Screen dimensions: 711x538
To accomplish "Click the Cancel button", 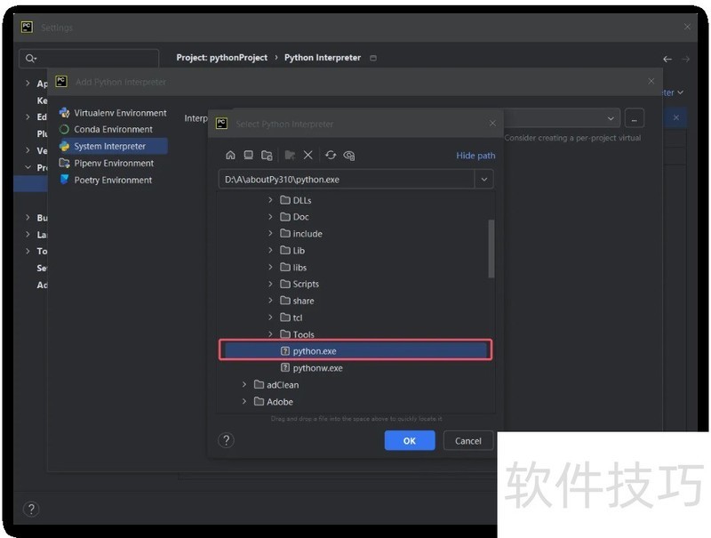I will (467, 440).
